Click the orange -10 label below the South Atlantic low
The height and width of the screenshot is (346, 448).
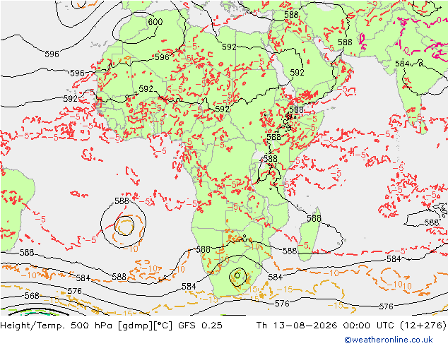pyautogui.click(x=131, y=249)
